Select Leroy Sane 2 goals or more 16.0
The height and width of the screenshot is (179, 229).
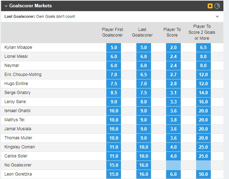click(203, 102)
